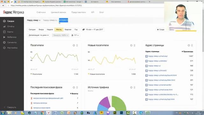
Task: Click browser address bar URL
Action: click(x=46, y=6)
